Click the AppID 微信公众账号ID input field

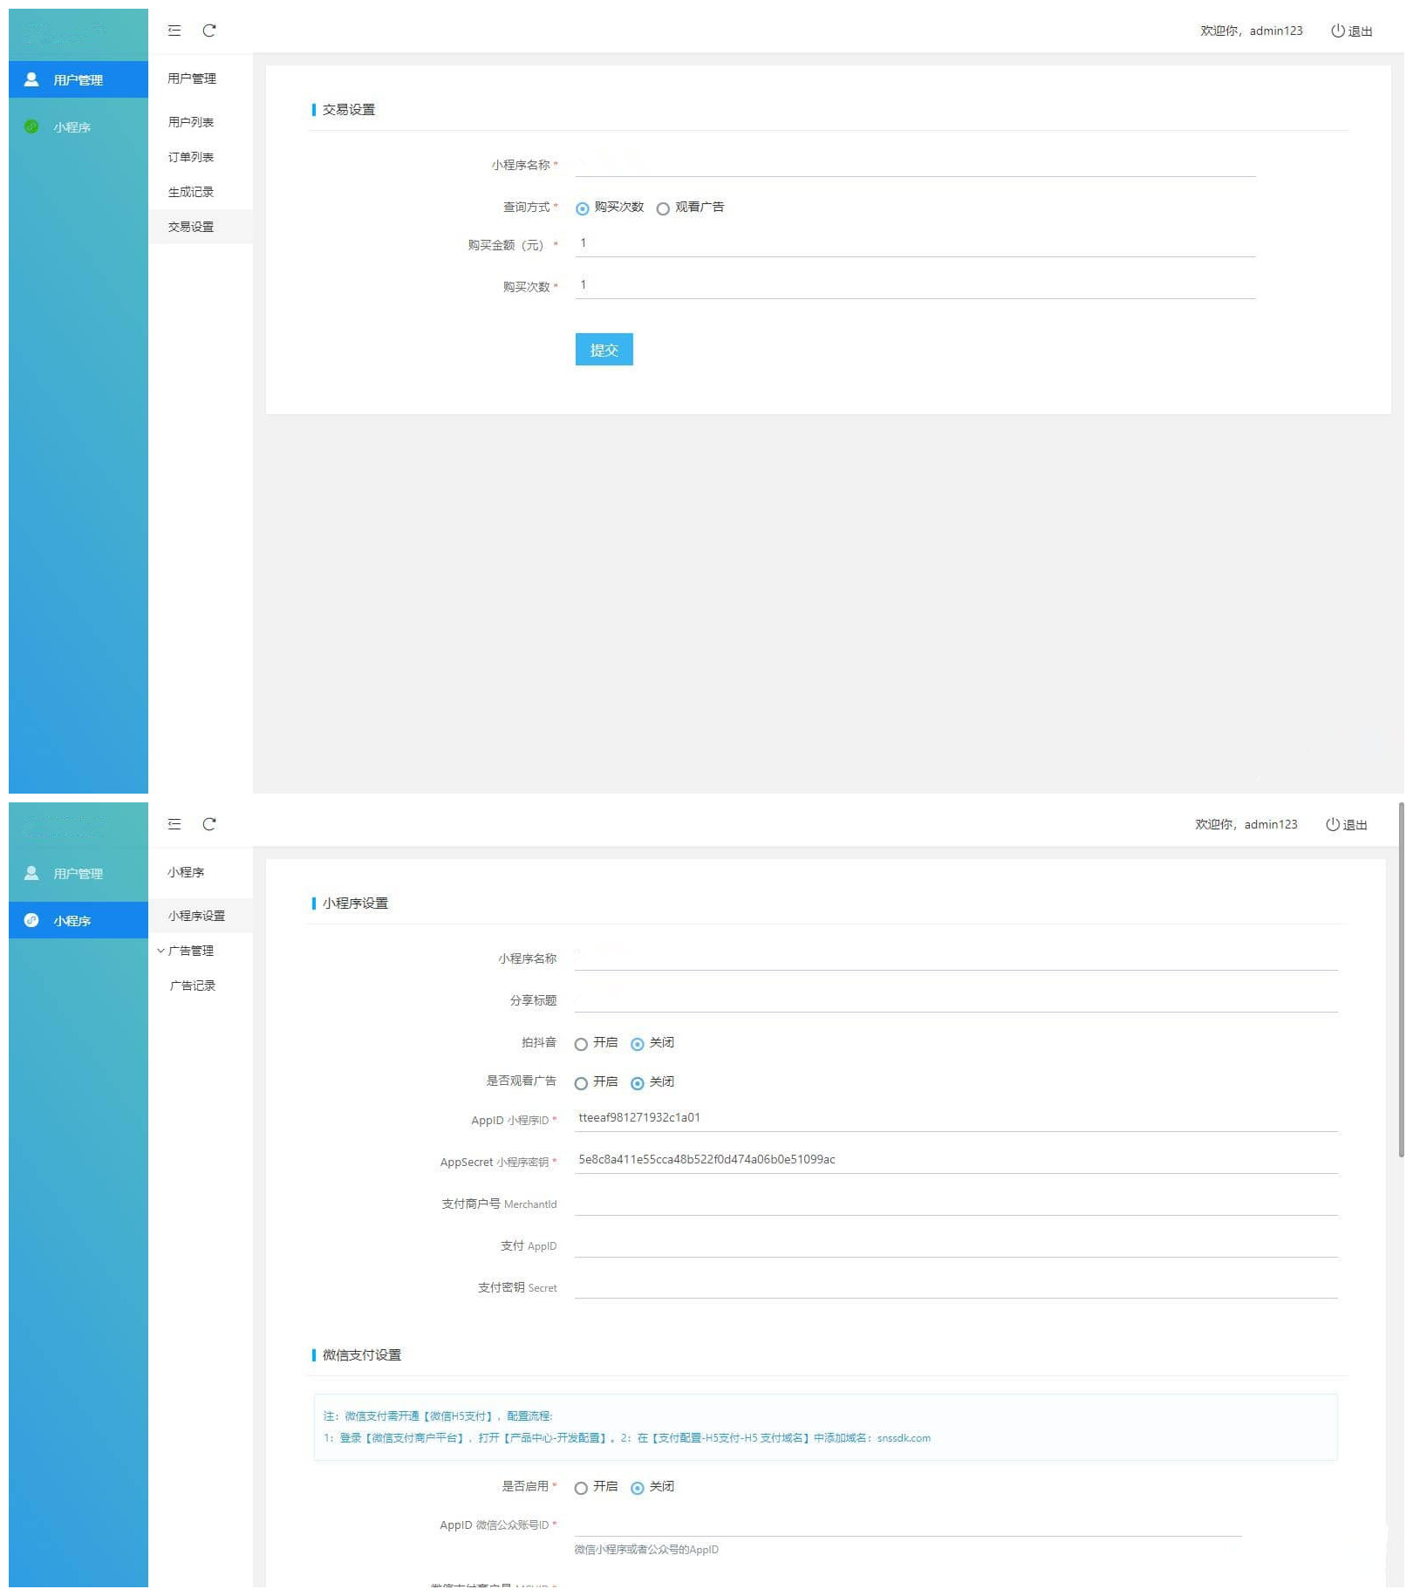(908, 1524)
